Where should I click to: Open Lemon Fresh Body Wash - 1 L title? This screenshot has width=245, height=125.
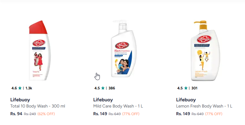[204, 106]
